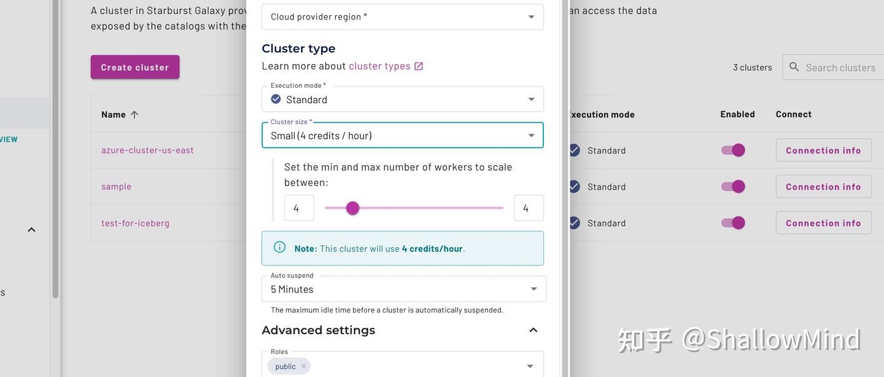Turn off test-for-iceberg enabled switch
The width and height of the screenshot is (884, 377).
pyautogui.click(x=733, y=223)
